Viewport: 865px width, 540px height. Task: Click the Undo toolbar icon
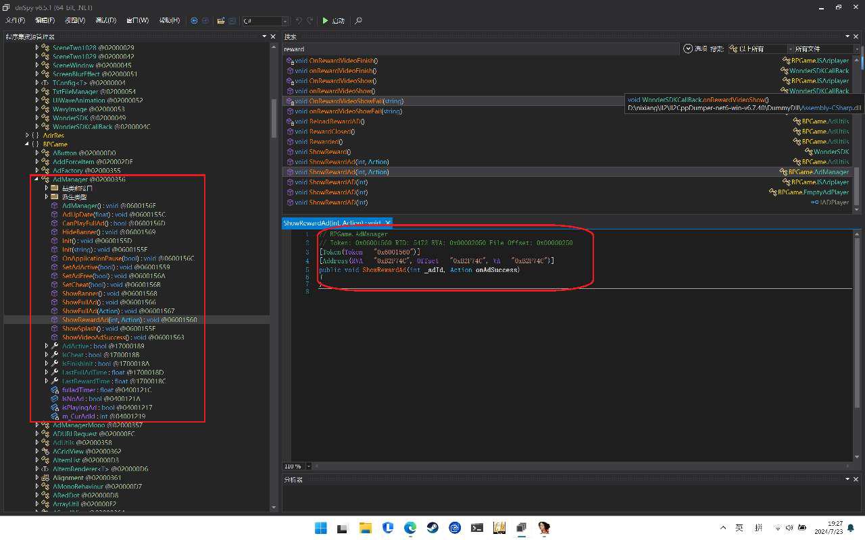(x=299, y=21)
